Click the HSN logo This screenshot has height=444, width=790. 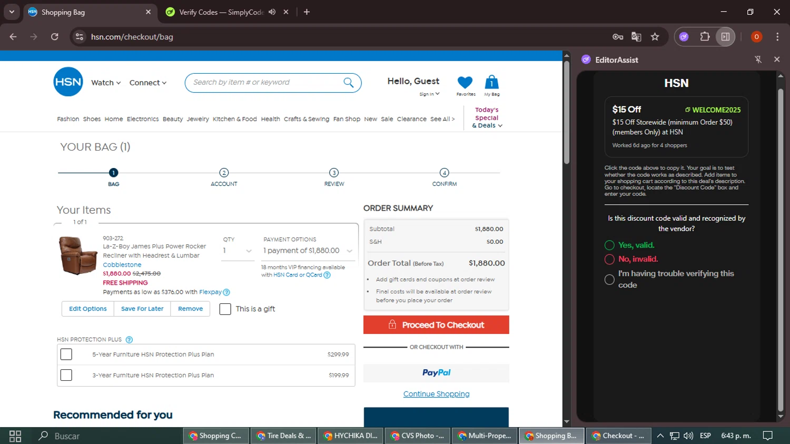(x=68, y=82)
